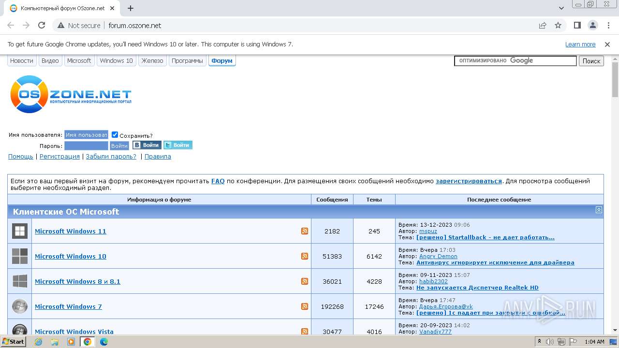Focus the Имя пользователя username field
Image resolution: width=619 pixels, height=348 pixels.
[x=86, y=135]
